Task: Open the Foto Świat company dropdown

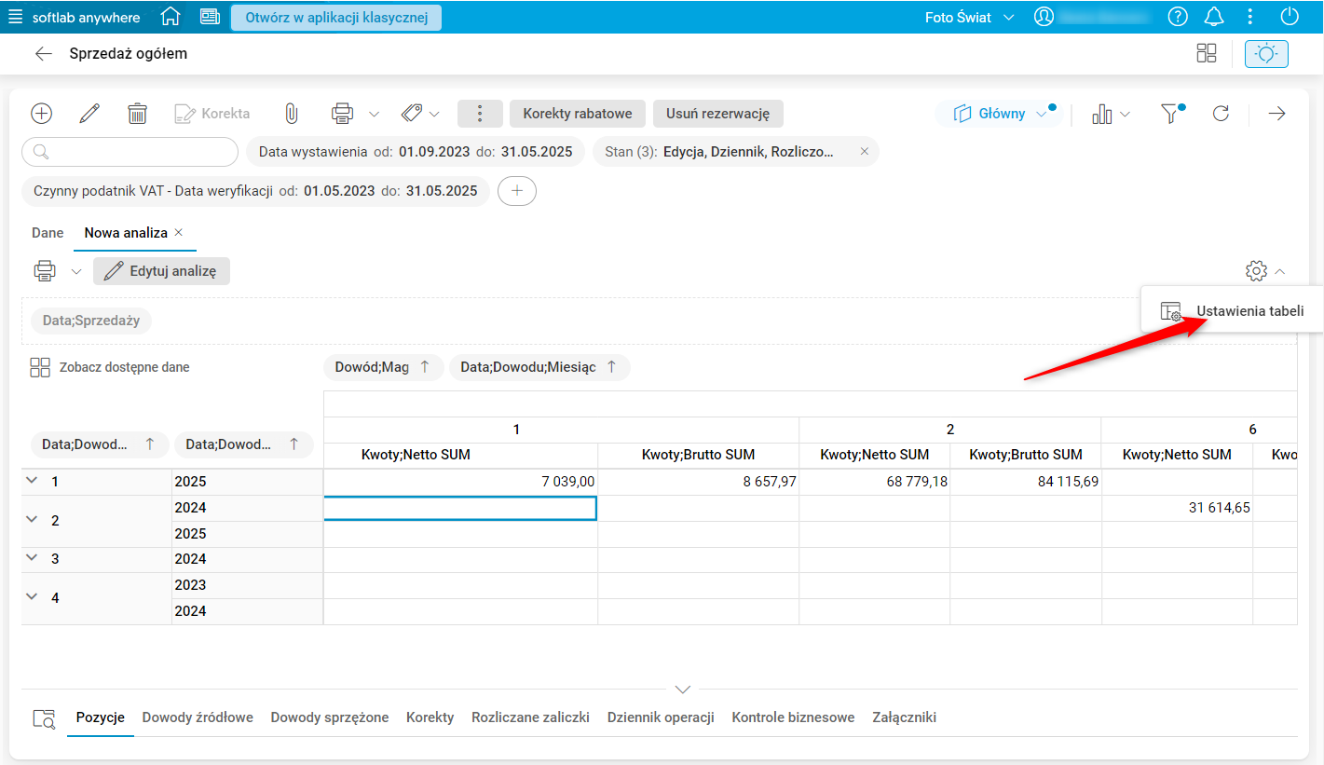Action: coord(969,17)
